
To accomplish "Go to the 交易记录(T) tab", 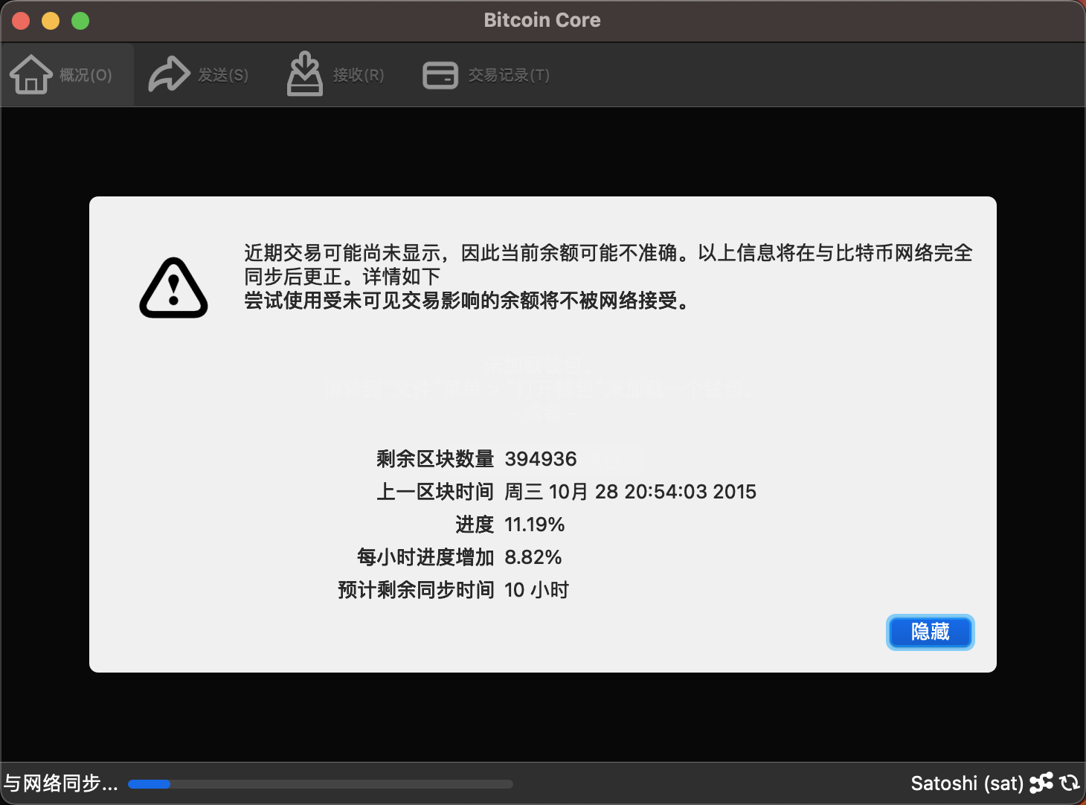I will tap(509, 75).
